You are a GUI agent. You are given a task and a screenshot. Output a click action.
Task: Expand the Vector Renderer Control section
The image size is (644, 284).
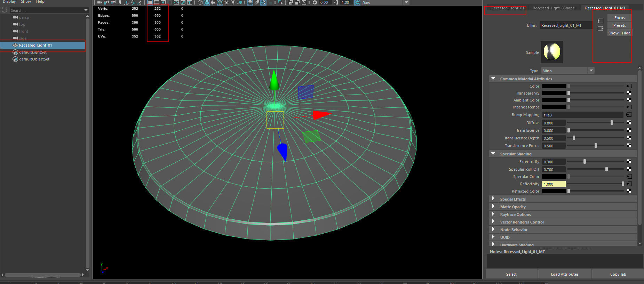pos(493,222)
